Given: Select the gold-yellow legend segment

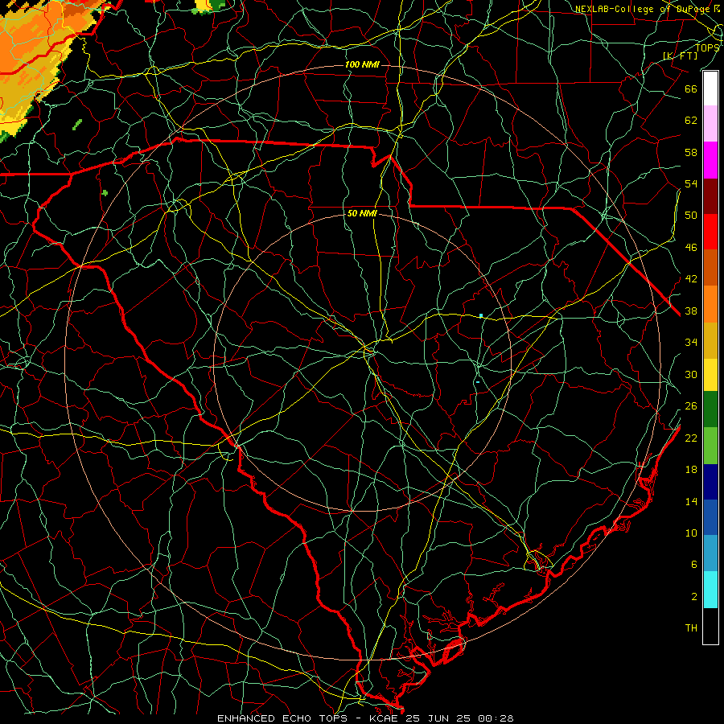Looking at the screenshot, I should point(710,340).
